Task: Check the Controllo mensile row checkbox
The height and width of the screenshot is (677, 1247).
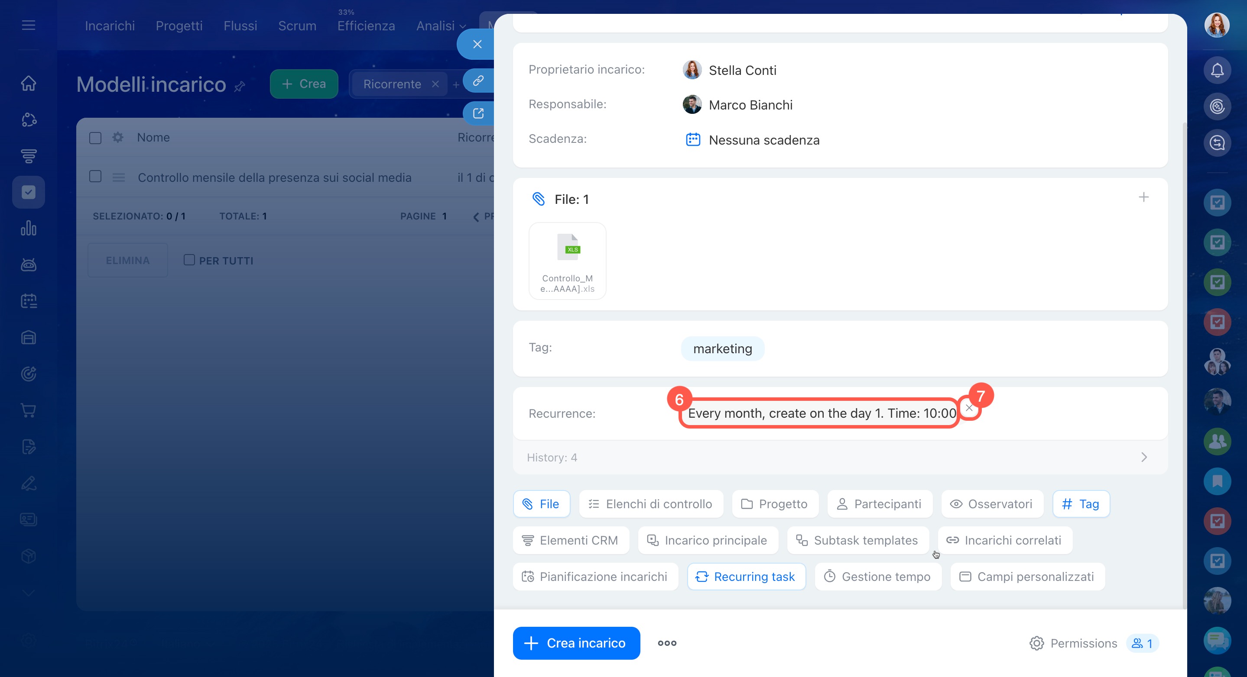Action: [95, 177]
